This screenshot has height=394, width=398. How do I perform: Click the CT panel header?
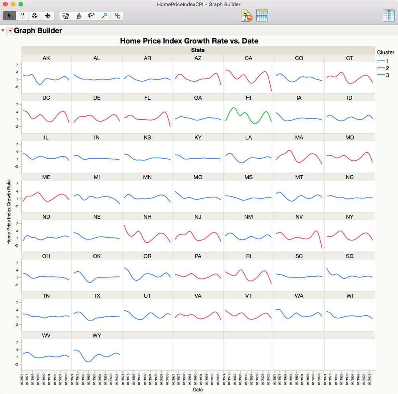[349, 58]
